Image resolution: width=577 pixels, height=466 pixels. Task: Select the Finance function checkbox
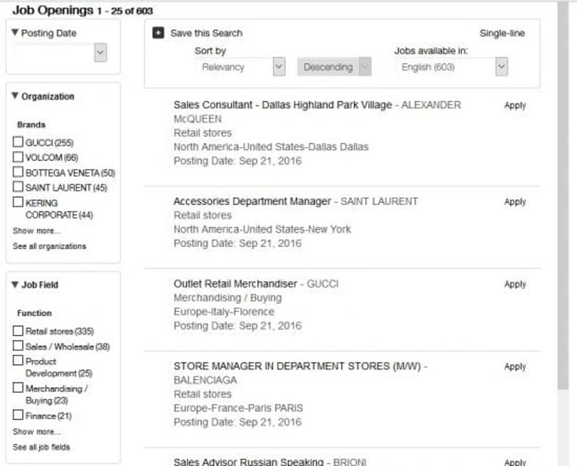point(18,415)
